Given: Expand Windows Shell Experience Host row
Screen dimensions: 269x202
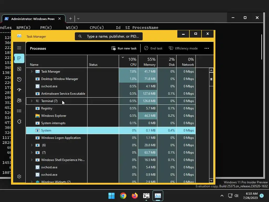Looking at the screenshot, I should [x=32, y=160].
